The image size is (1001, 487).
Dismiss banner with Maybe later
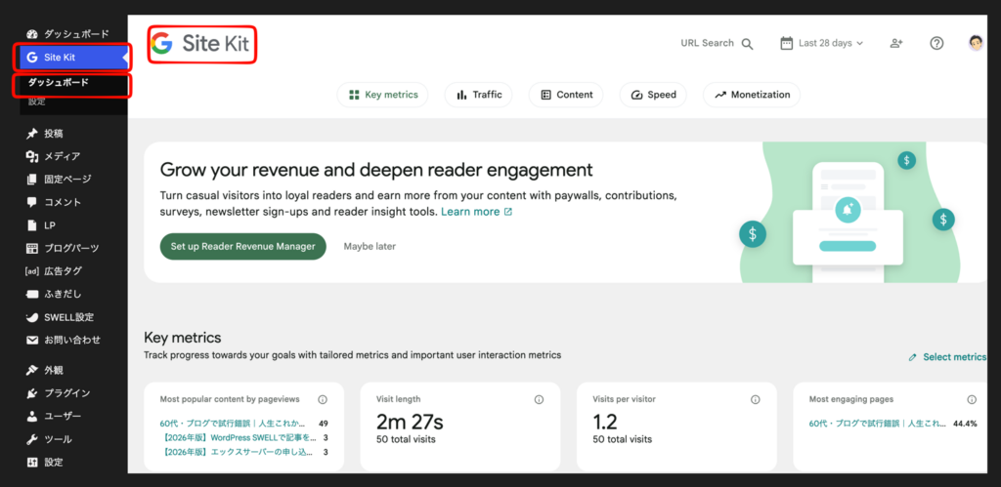370,247
